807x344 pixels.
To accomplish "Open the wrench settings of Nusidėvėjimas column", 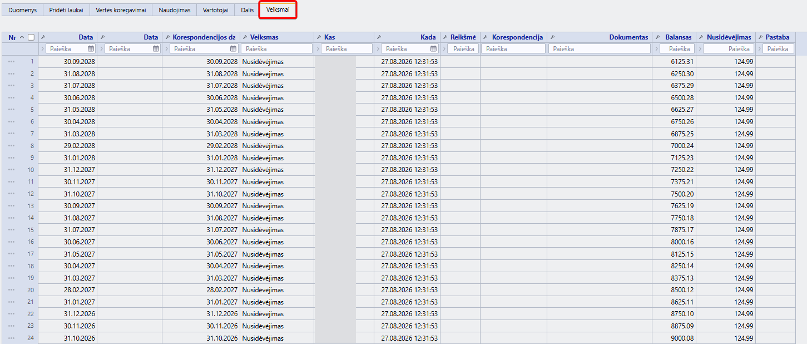I will tap(701, 37).
